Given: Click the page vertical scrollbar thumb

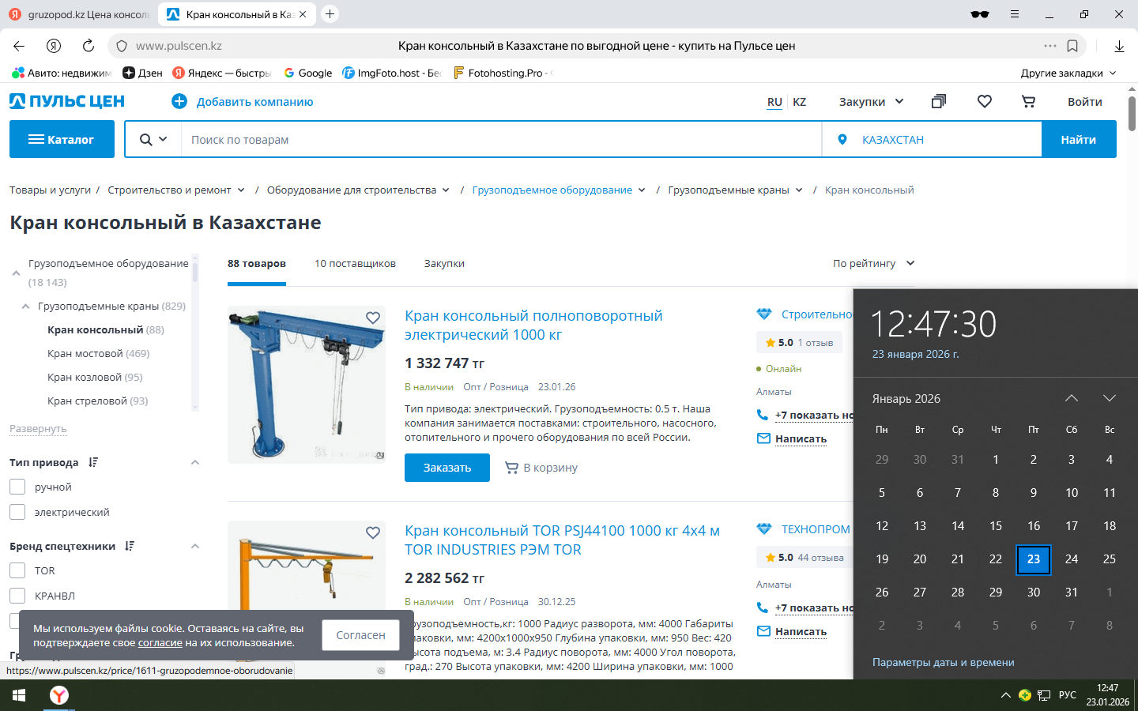Looking at the screenshot, I should pyautogui.click(x=1132, y=113).
